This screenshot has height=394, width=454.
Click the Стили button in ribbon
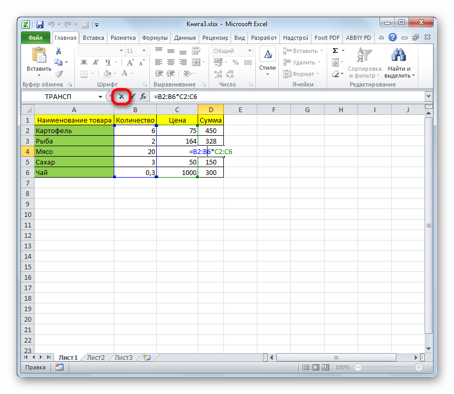[x=267, y=60]
